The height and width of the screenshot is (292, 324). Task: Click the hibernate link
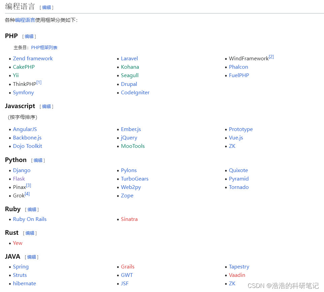pyautogui.click(x=24, y=284)
